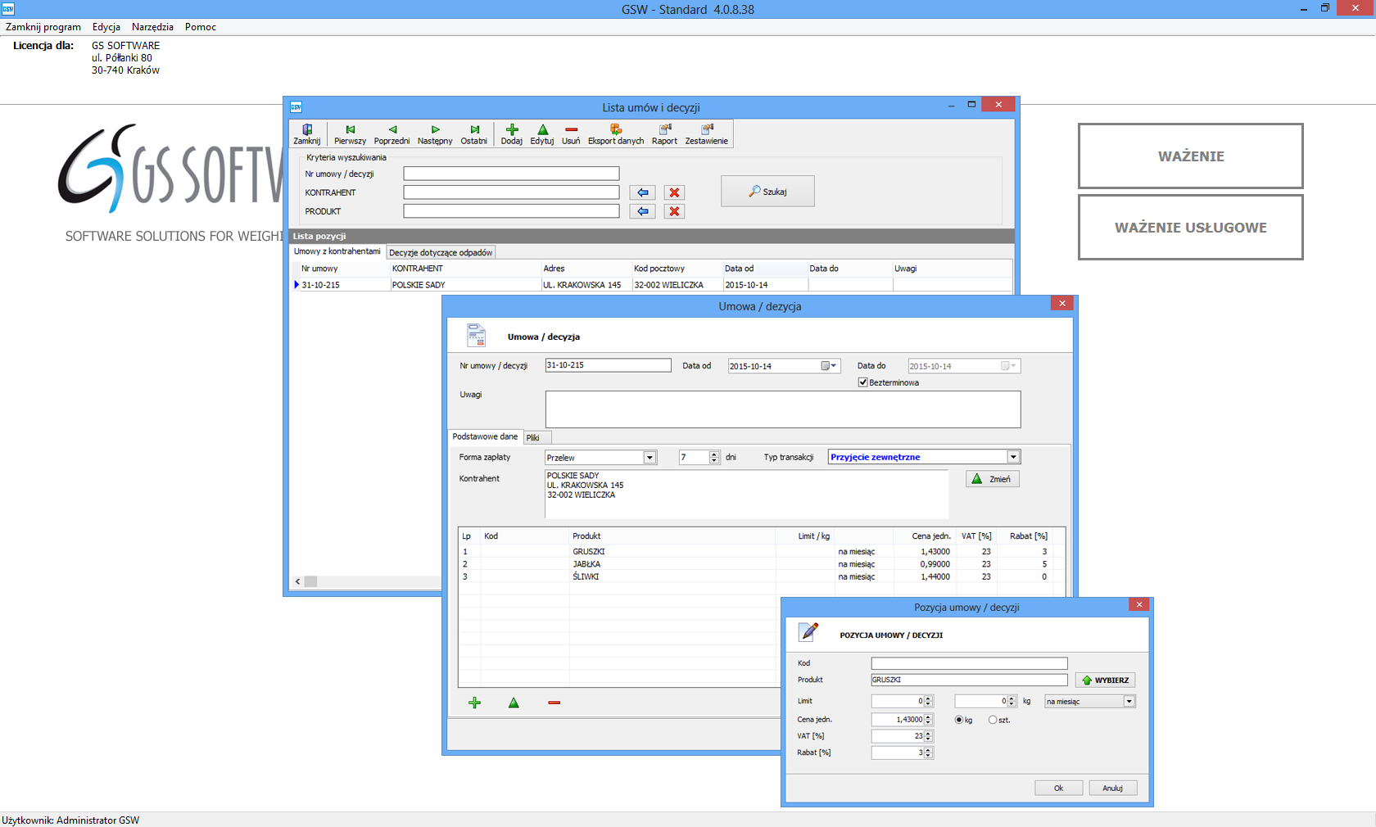
Task: Select the kg radio button
Action: (x=959, y=720)
